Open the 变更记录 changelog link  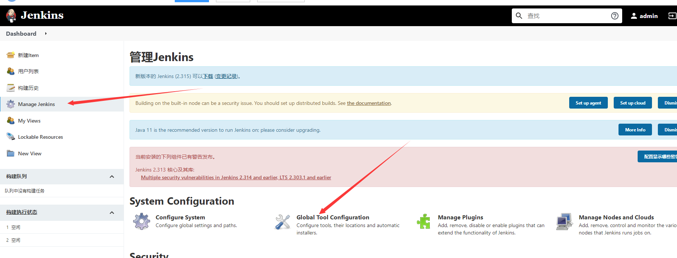tap(226, 77)
